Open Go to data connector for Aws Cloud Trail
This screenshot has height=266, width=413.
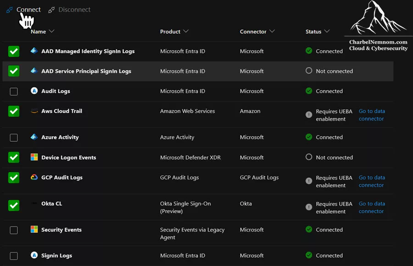coord(372,115)
